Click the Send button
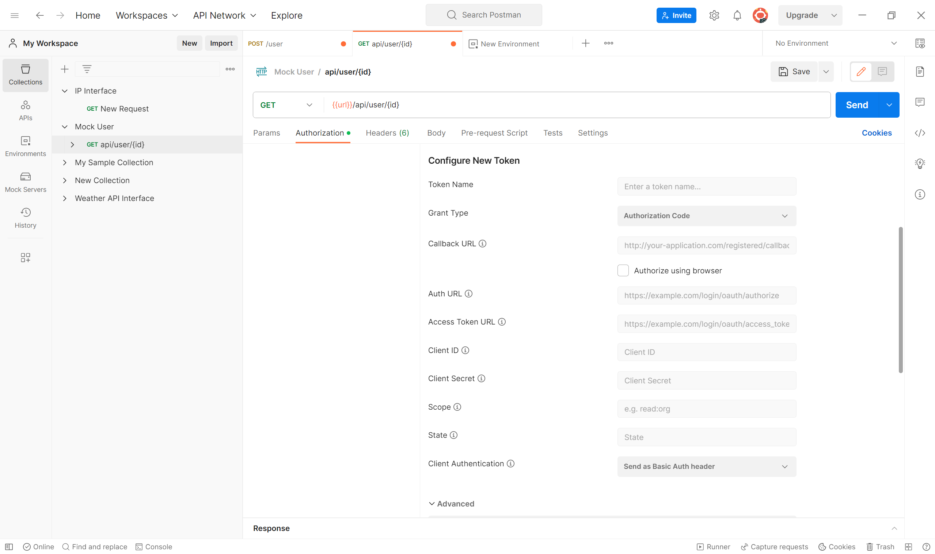Viewport: 935px width, 554px height. pos(856,105)
